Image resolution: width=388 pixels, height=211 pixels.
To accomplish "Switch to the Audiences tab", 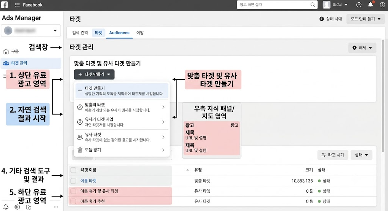I will click(119, 33).
